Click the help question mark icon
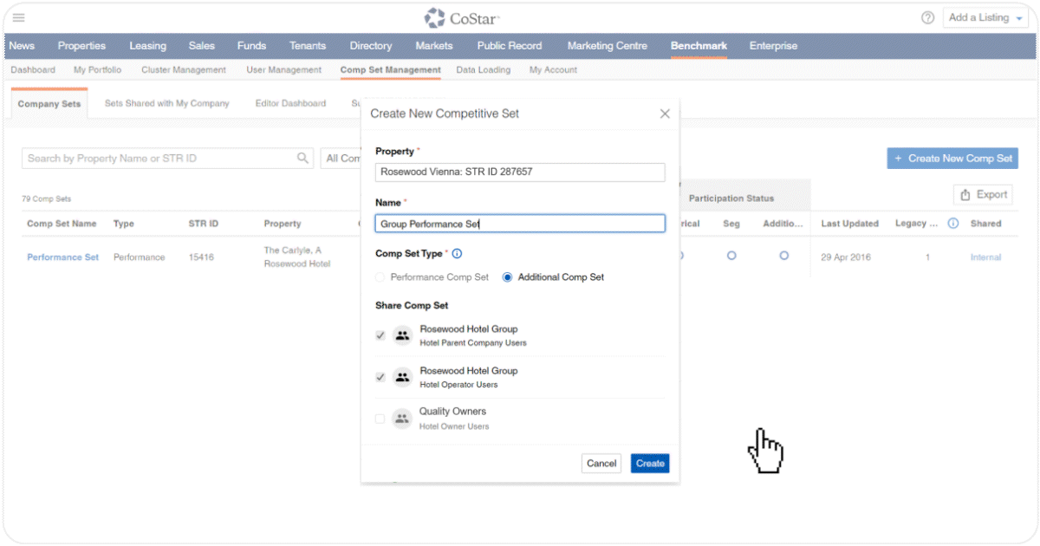Viewport: 1040px width, 546px height. tap(927, 17)
